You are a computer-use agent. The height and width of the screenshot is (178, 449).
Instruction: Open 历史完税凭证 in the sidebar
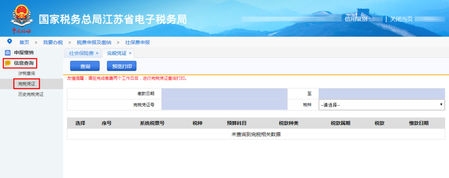[x=31, y=94]
